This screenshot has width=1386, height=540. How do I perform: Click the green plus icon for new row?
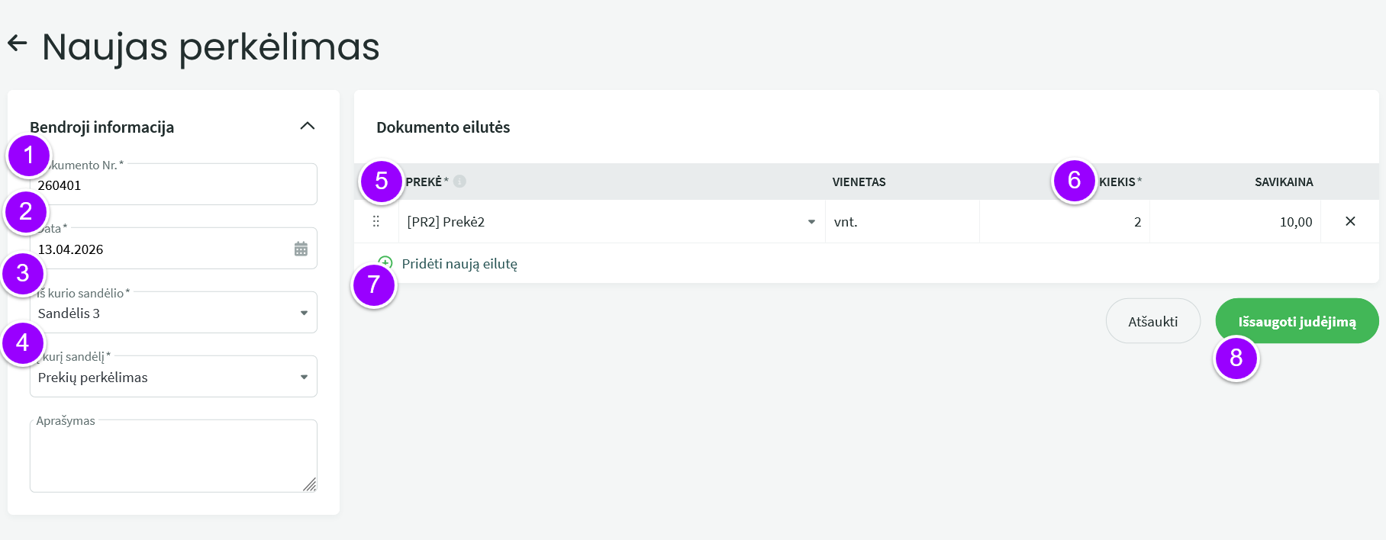point(386,262)
